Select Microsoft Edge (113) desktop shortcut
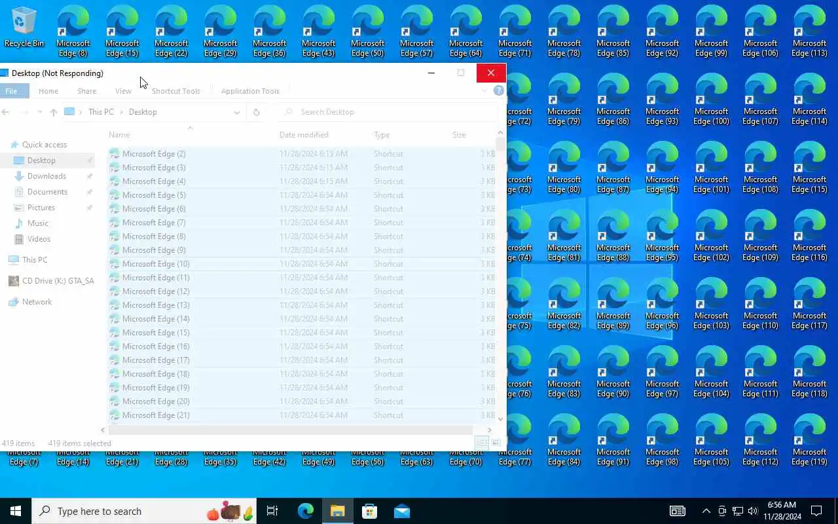 (x=810, y=31)
